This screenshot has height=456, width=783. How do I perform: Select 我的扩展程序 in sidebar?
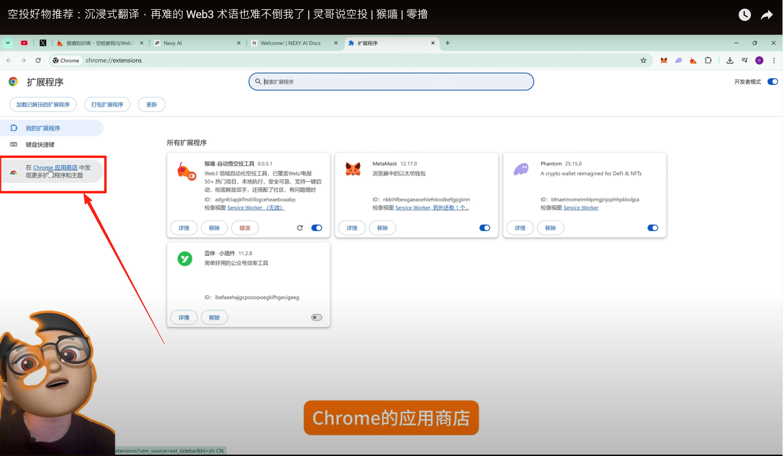pos(52,128)
